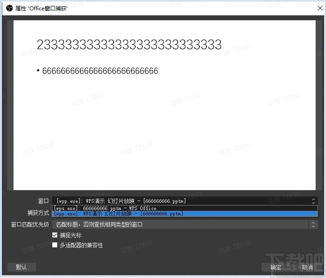
Task: Click the OBS logo icon in title bar
Action: [x=9, y=8]
